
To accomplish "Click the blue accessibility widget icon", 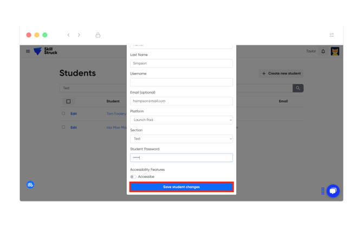I will [x=30, y=185].
